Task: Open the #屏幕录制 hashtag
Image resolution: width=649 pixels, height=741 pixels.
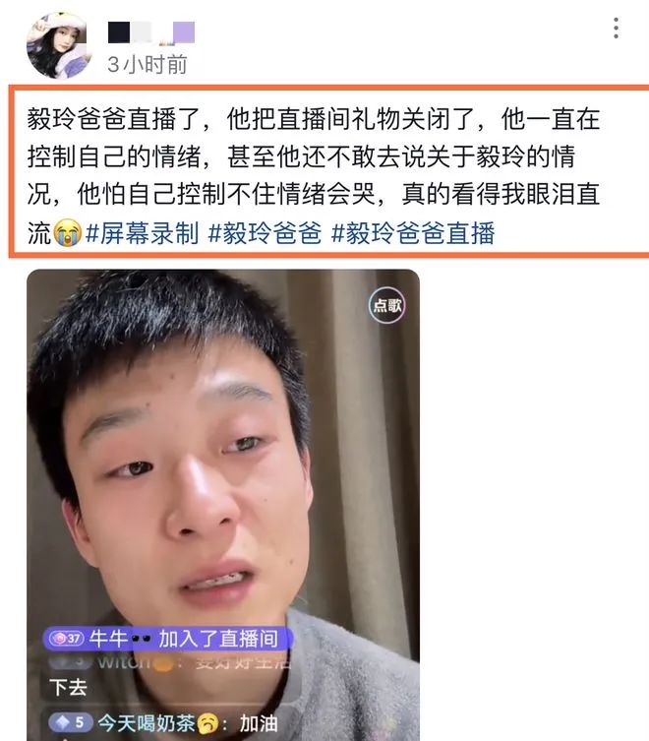Action: [143, 233]
